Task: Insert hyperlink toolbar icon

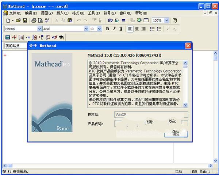Action: (132, 20)
